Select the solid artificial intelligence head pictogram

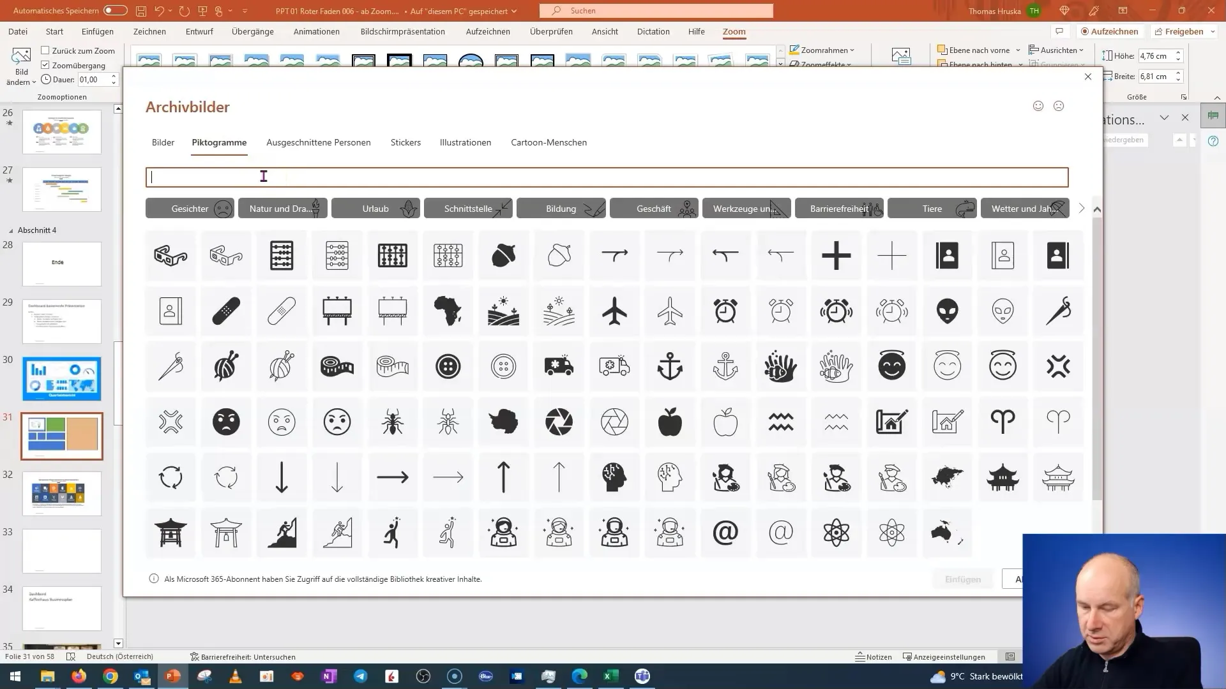pyautogui.click(x=614, y=477)
